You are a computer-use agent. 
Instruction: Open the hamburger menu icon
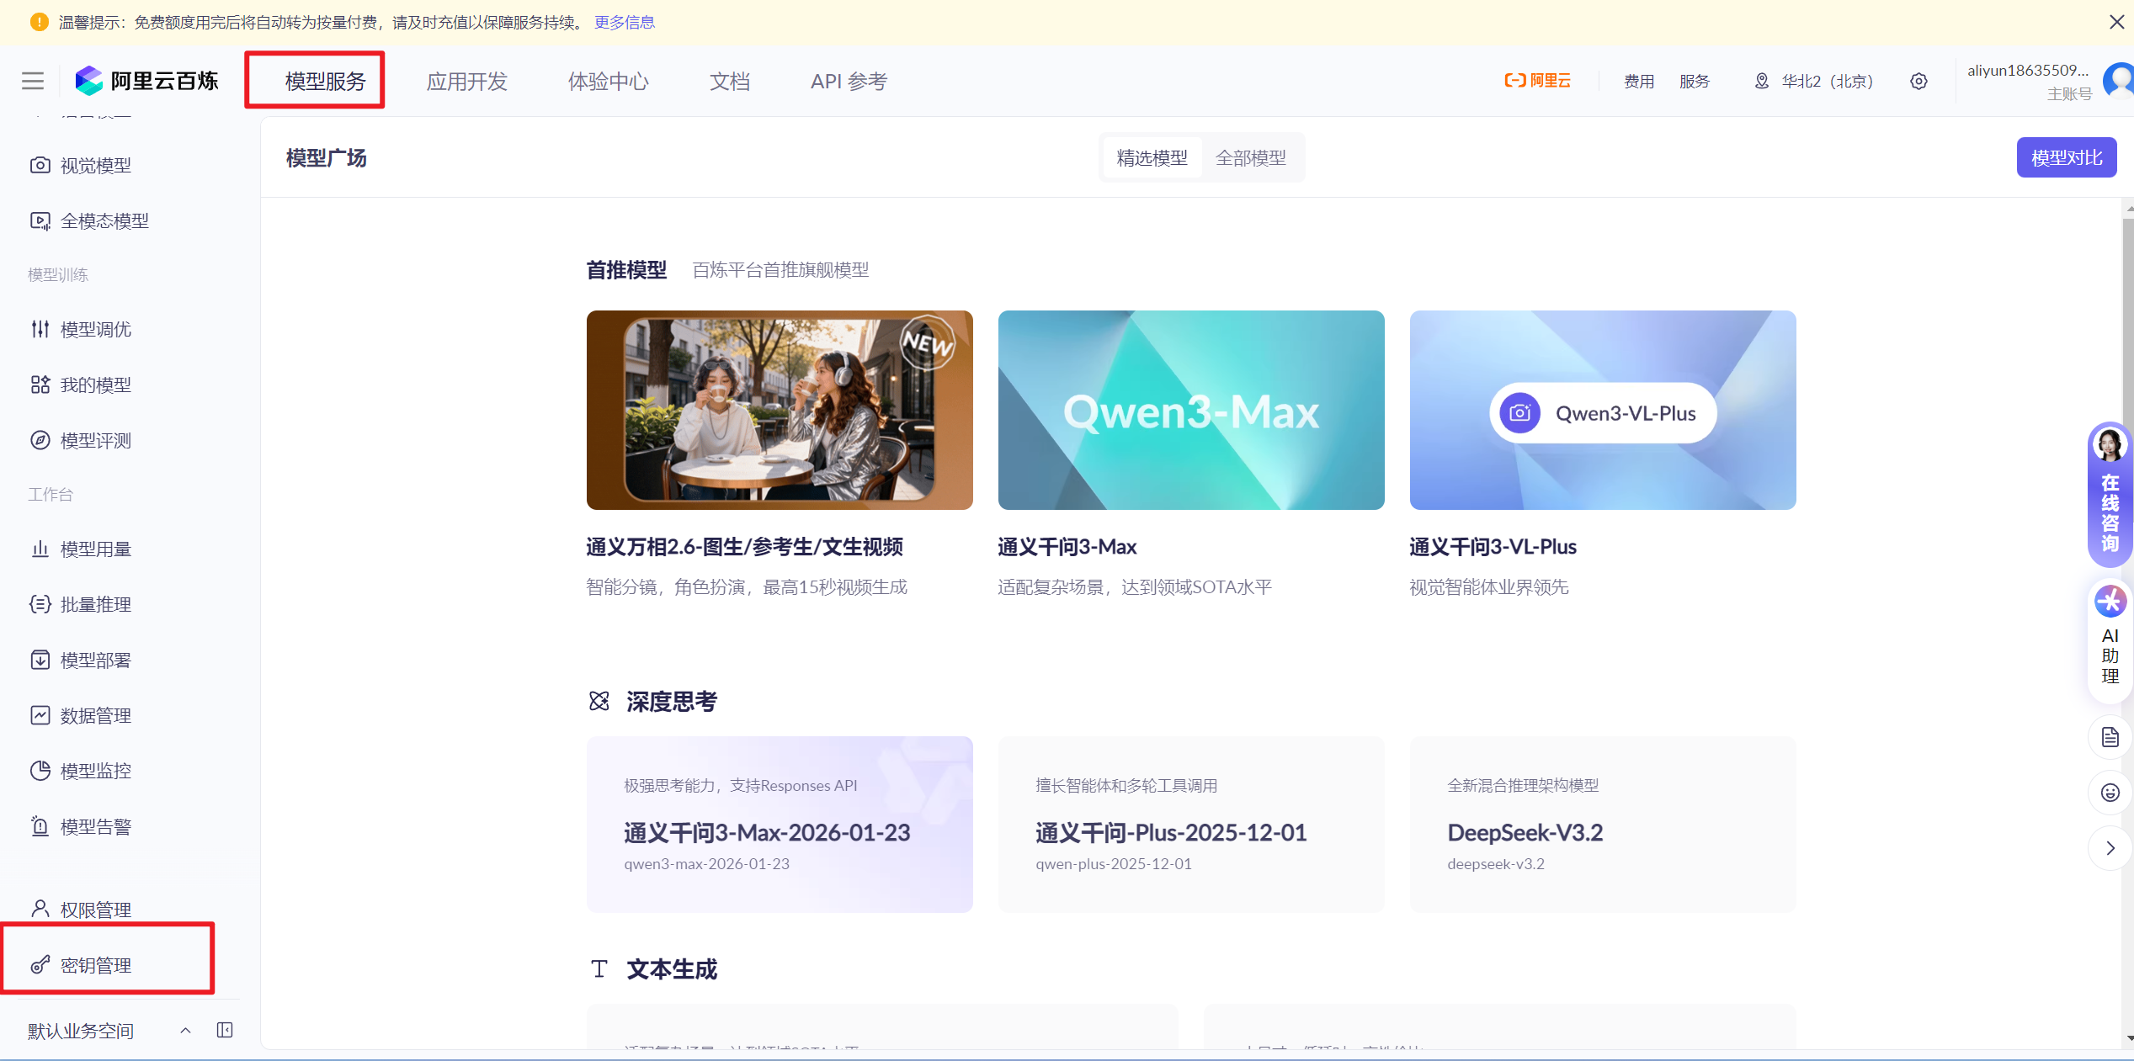pyautogui.click(x=33, y=81)
